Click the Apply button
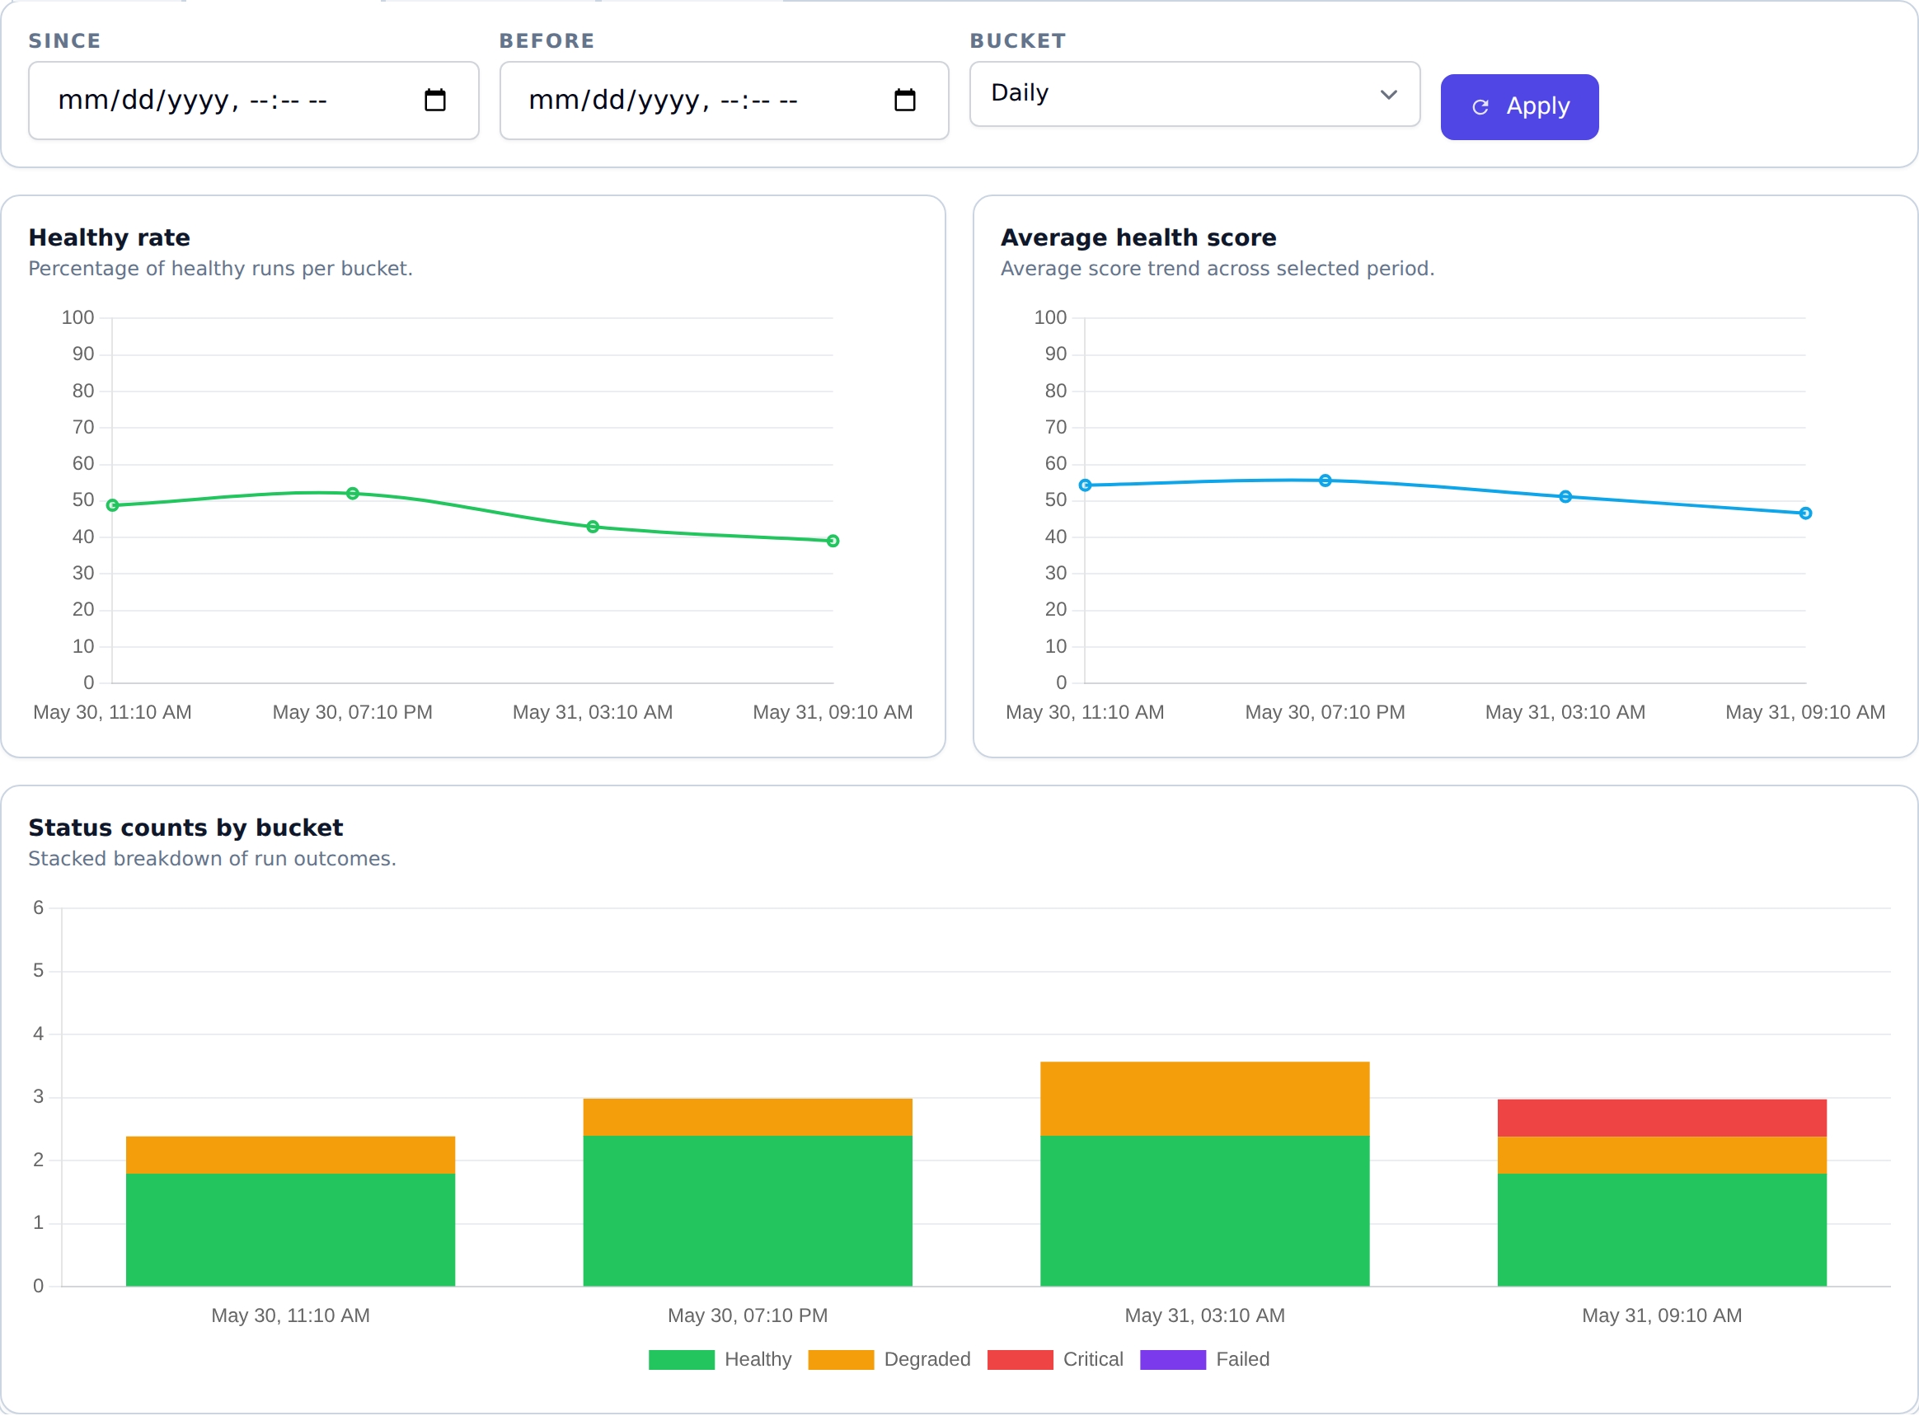 tap(1519, 107)
